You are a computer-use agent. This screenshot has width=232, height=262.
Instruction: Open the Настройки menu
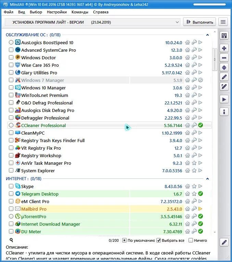[x=57, y=12]
